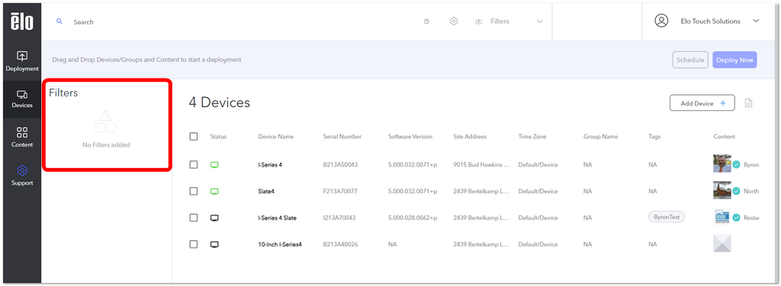Click the Time Zone column header
This screenshot has height=286, width=781.
[532, 137]
